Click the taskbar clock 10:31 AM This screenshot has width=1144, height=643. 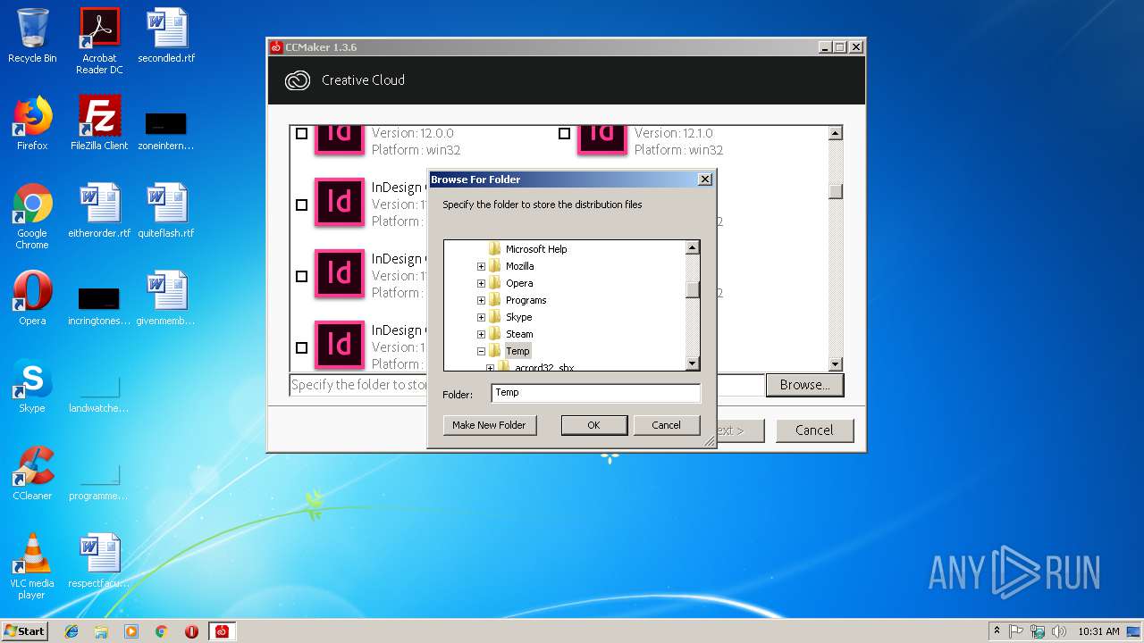tap(1098, 631)
